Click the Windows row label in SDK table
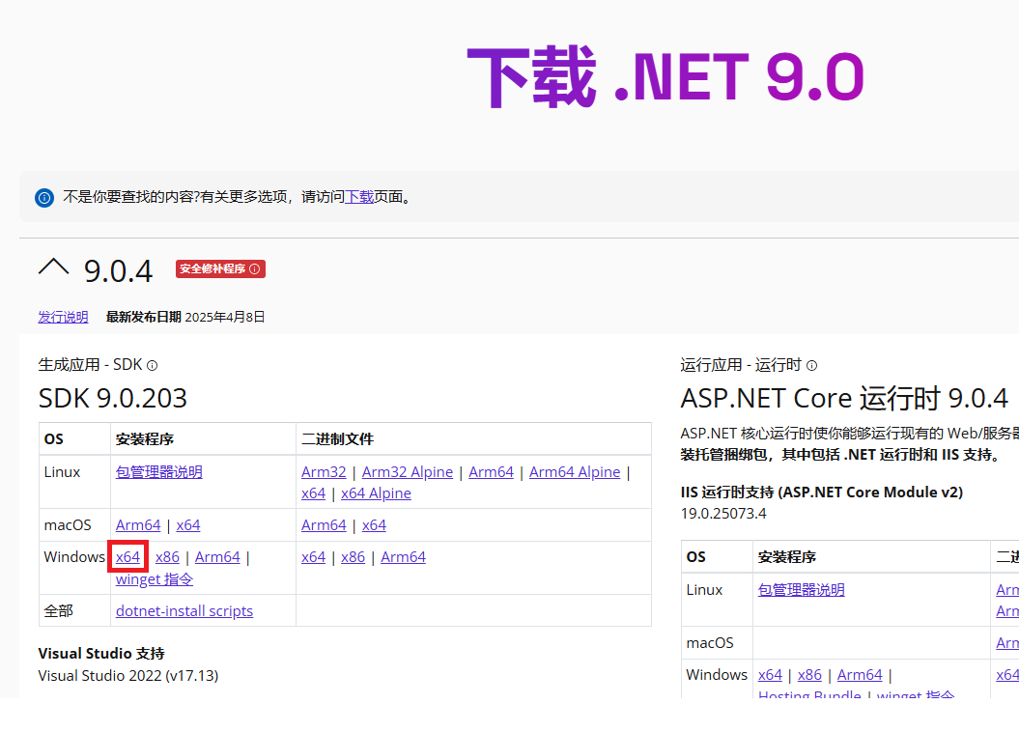Viewport: 1019px width, 732px height. click(74, 557)
